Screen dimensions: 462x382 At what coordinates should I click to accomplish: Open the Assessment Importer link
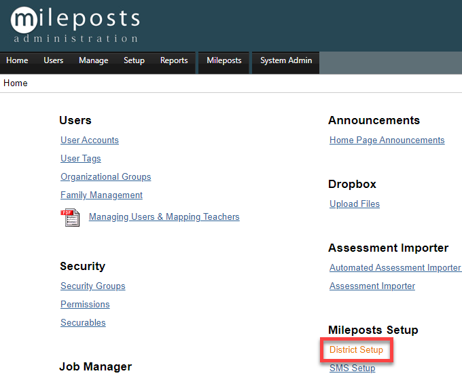(372, 286)
